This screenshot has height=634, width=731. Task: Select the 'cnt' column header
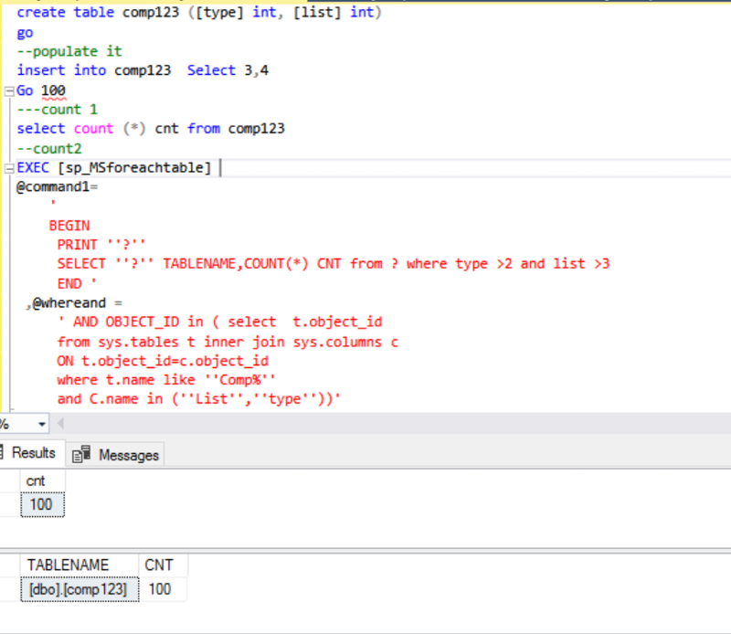tap(42, 481)
